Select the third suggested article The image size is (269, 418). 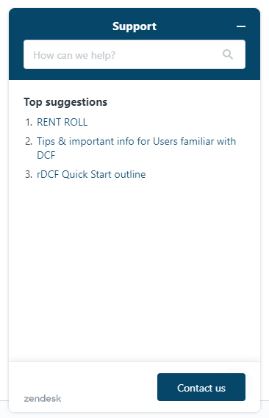[x=91, y=174]
